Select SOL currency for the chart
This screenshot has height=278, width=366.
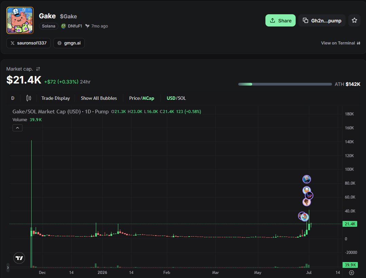(x=182, y=98)
